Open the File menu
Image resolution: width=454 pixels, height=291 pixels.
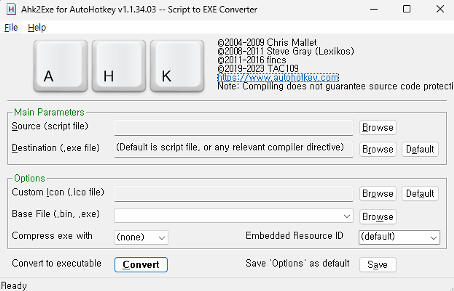[x=11, y=27]
